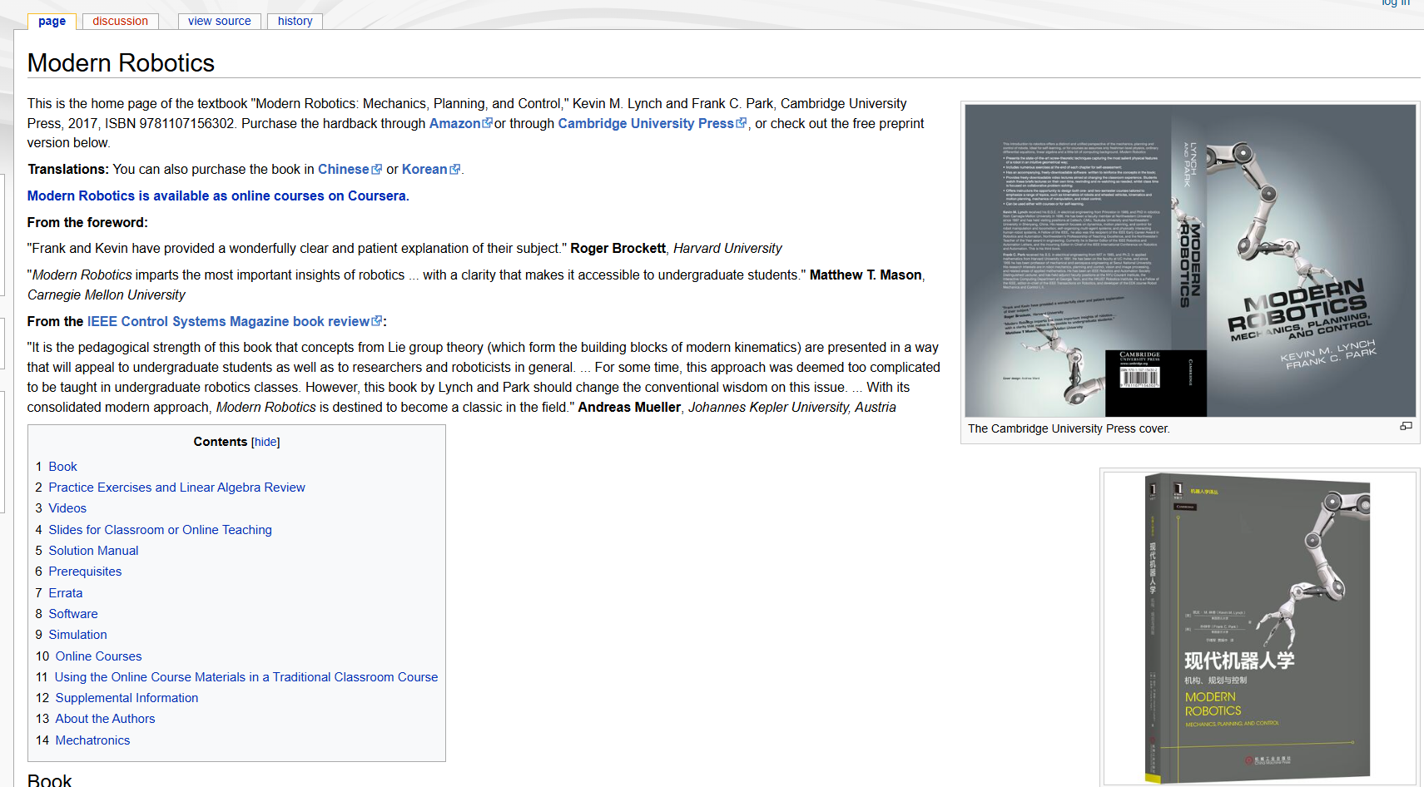This screenshot has height=787, width=1424.
Task: Go to the Solution Manual section
Action: [x=93, y=551]
